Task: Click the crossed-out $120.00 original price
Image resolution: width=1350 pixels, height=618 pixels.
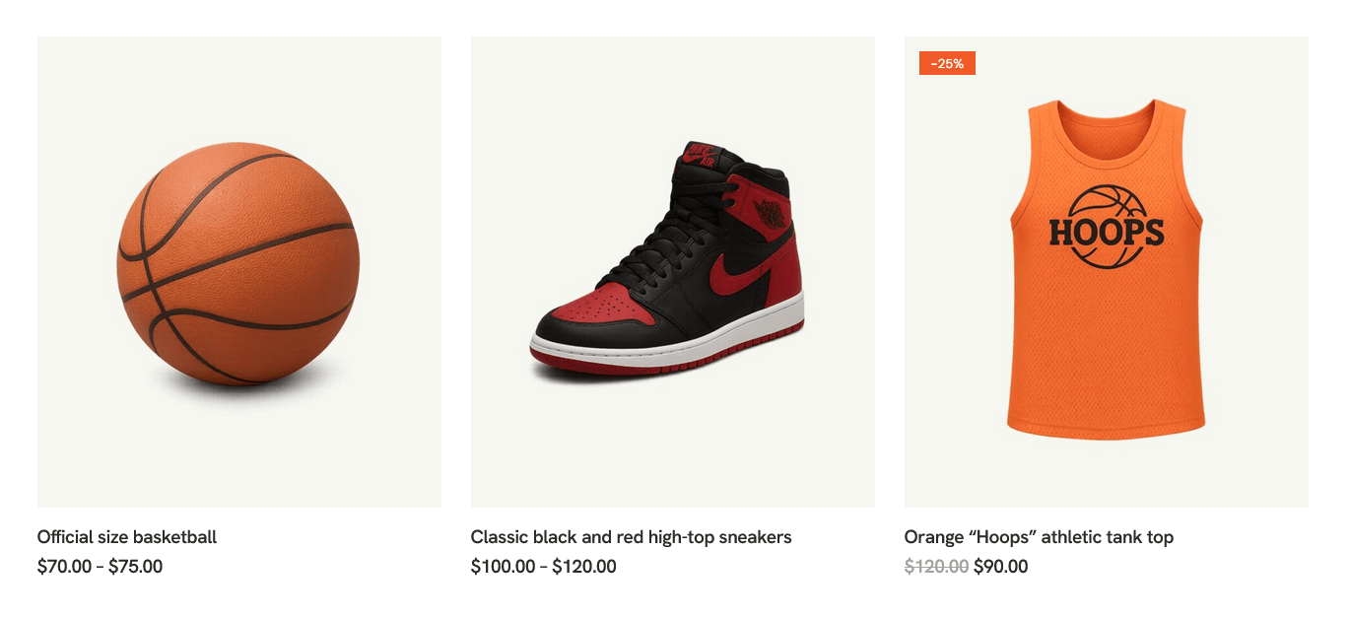Action: tap(936, 567)
